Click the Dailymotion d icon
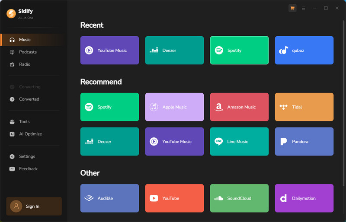This screenshot has height=222, width=346. 283,198
